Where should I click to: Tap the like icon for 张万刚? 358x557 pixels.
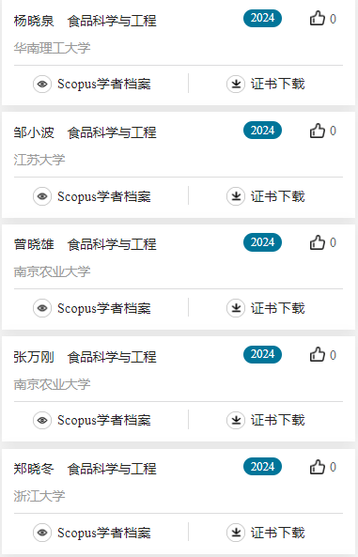[317, 354]
